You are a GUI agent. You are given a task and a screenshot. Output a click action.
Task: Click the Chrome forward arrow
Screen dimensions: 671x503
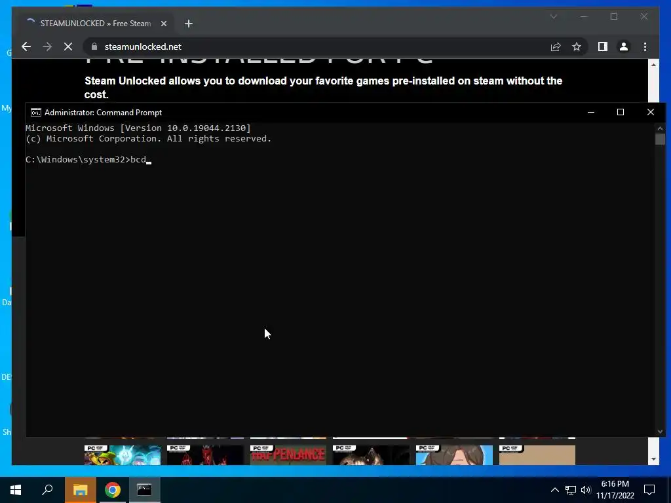pos(47,47)
